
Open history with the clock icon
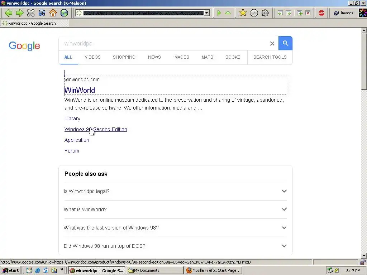[254, 13]
